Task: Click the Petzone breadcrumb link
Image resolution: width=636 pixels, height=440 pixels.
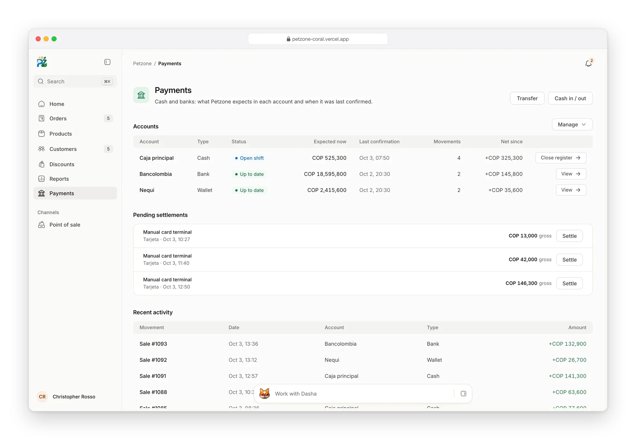Action: point(142,64)
